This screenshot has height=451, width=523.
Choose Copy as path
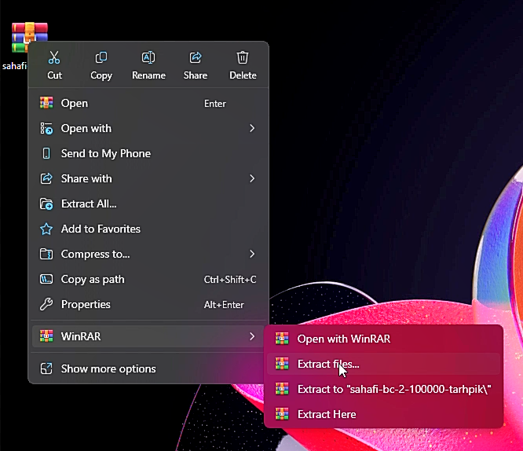pos(148,279)
